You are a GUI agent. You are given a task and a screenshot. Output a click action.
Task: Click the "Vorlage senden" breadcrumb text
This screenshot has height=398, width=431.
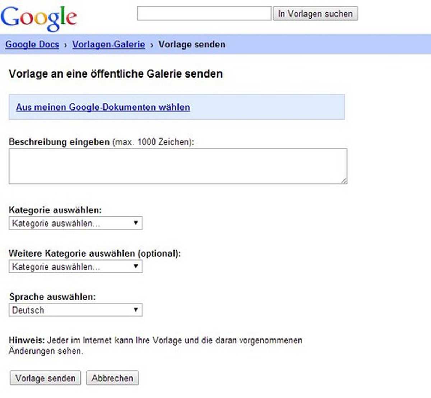click(x=192, y=45)
